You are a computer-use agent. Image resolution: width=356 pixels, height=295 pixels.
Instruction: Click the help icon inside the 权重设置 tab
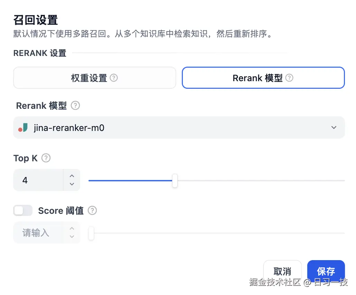click(114, 78)
